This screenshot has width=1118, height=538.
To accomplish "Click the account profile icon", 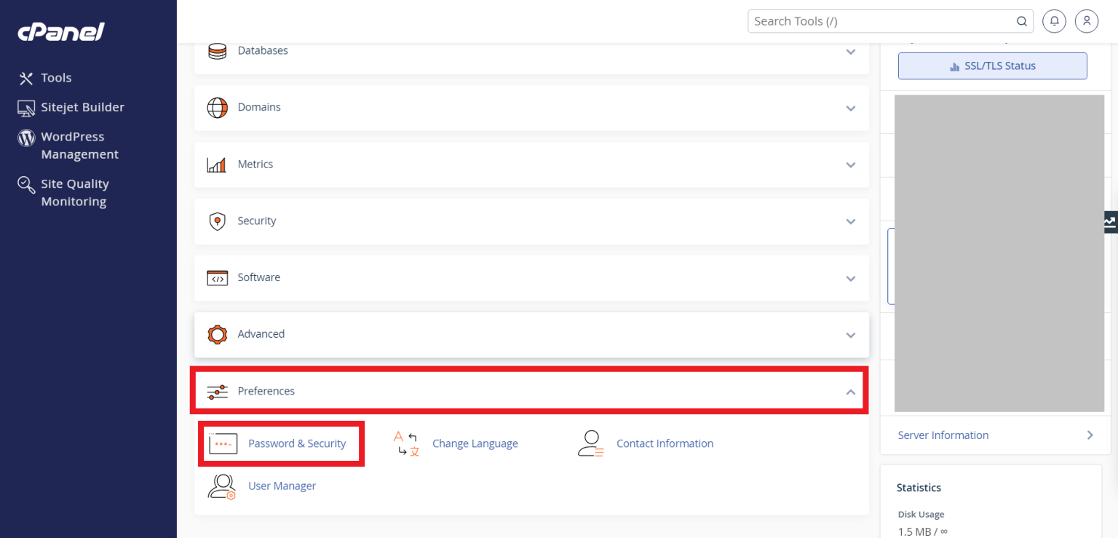I will pyautogui.click(x=1087, y=21).
